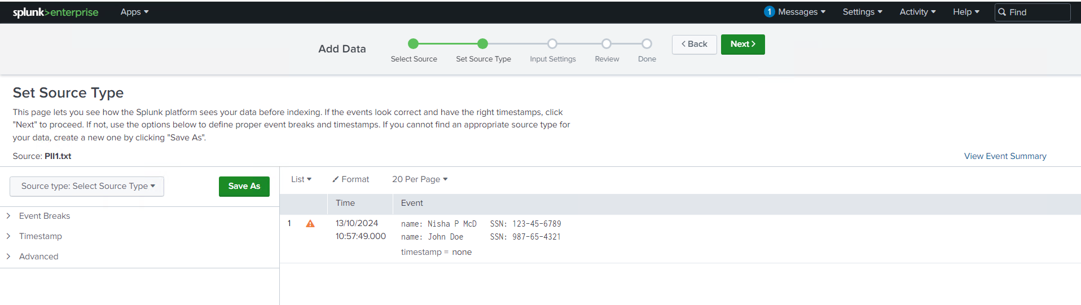Expand the Event Breaks section
Viewport: 1081px width, 305px height.
click(44, 216)
